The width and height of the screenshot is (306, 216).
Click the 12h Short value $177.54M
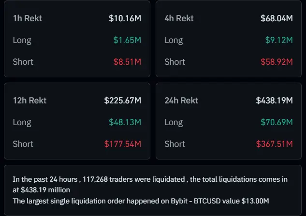pos(123,144)
